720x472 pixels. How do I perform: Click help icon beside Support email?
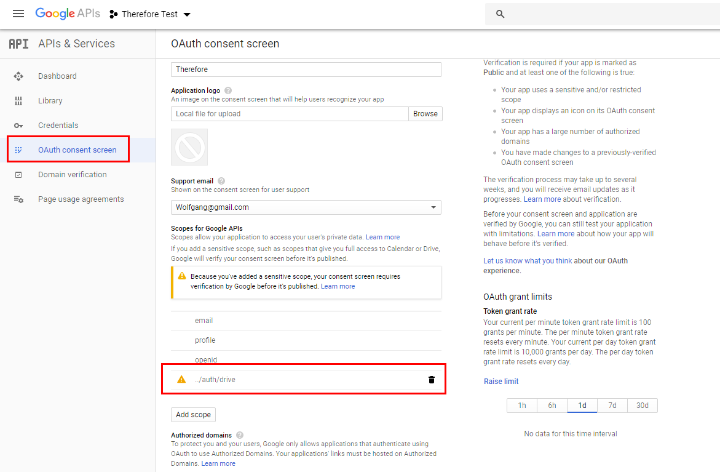(221, 181)
